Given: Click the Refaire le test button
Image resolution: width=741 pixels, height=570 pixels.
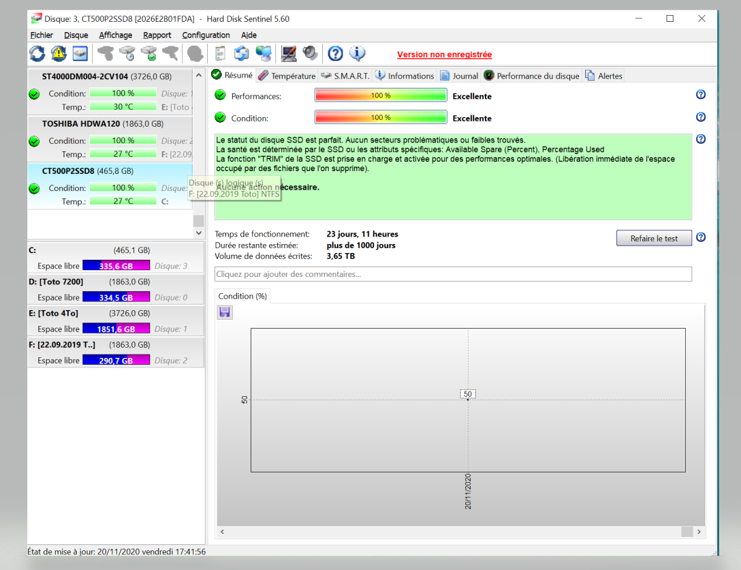Looking at the screenshot, I should click(x=654, y=238).
